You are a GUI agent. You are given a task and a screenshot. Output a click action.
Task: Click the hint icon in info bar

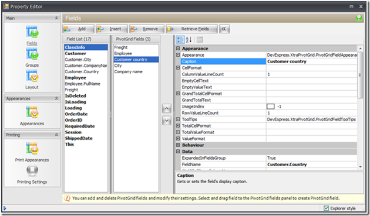click(x=67, y=198)
